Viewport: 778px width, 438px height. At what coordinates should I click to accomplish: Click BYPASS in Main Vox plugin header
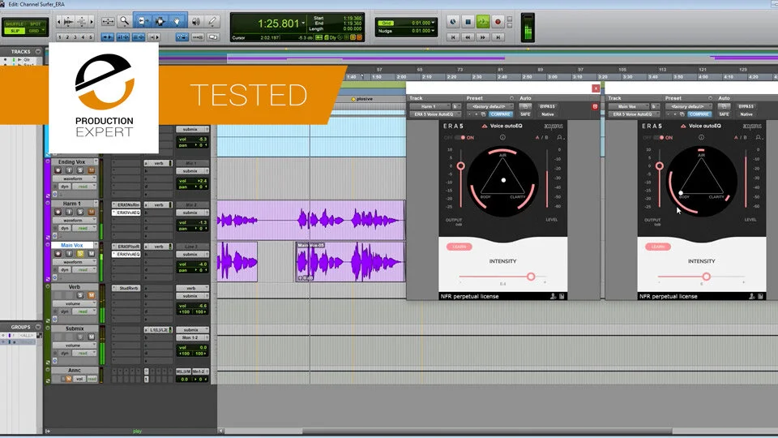[x=746, y=106]
